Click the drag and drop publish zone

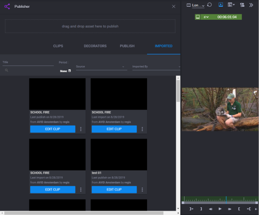tap(90, 26)
